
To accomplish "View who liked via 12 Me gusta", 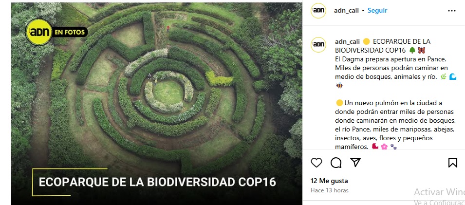I will pos(329,181).
